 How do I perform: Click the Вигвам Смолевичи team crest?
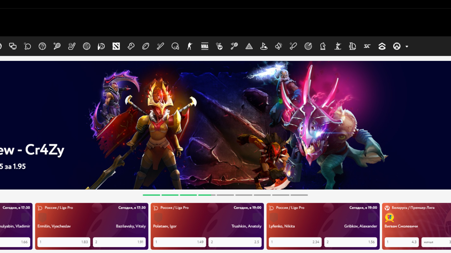389,217
